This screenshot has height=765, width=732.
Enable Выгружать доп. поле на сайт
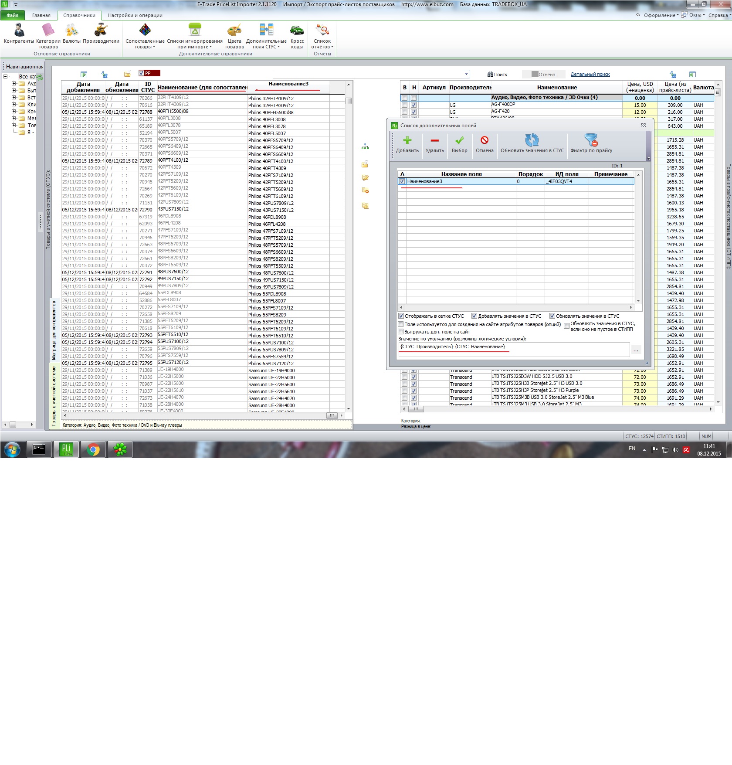point(401,332)
